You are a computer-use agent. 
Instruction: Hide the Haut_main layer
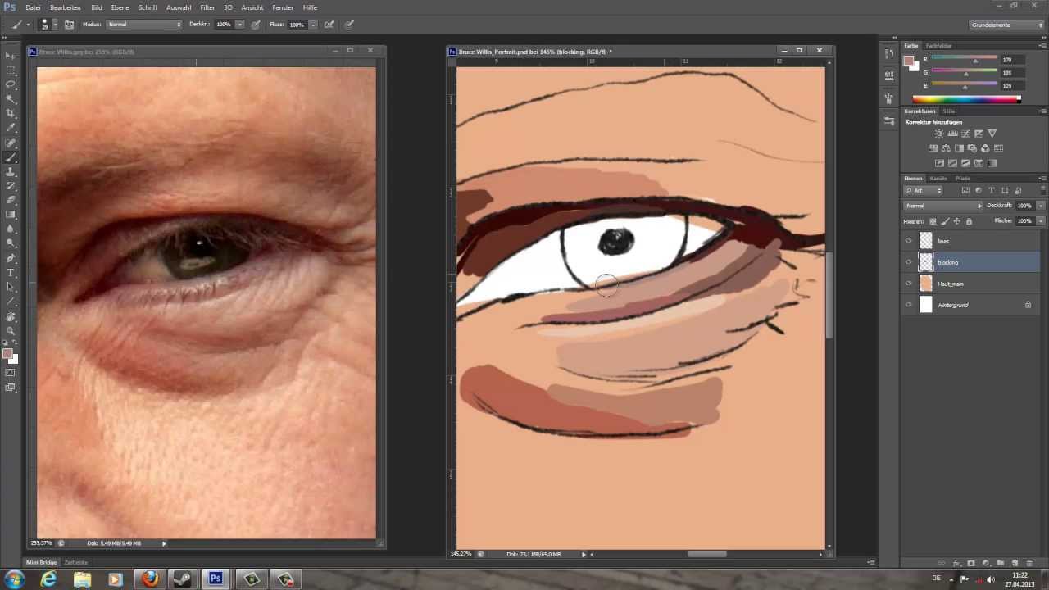(908, 284)
